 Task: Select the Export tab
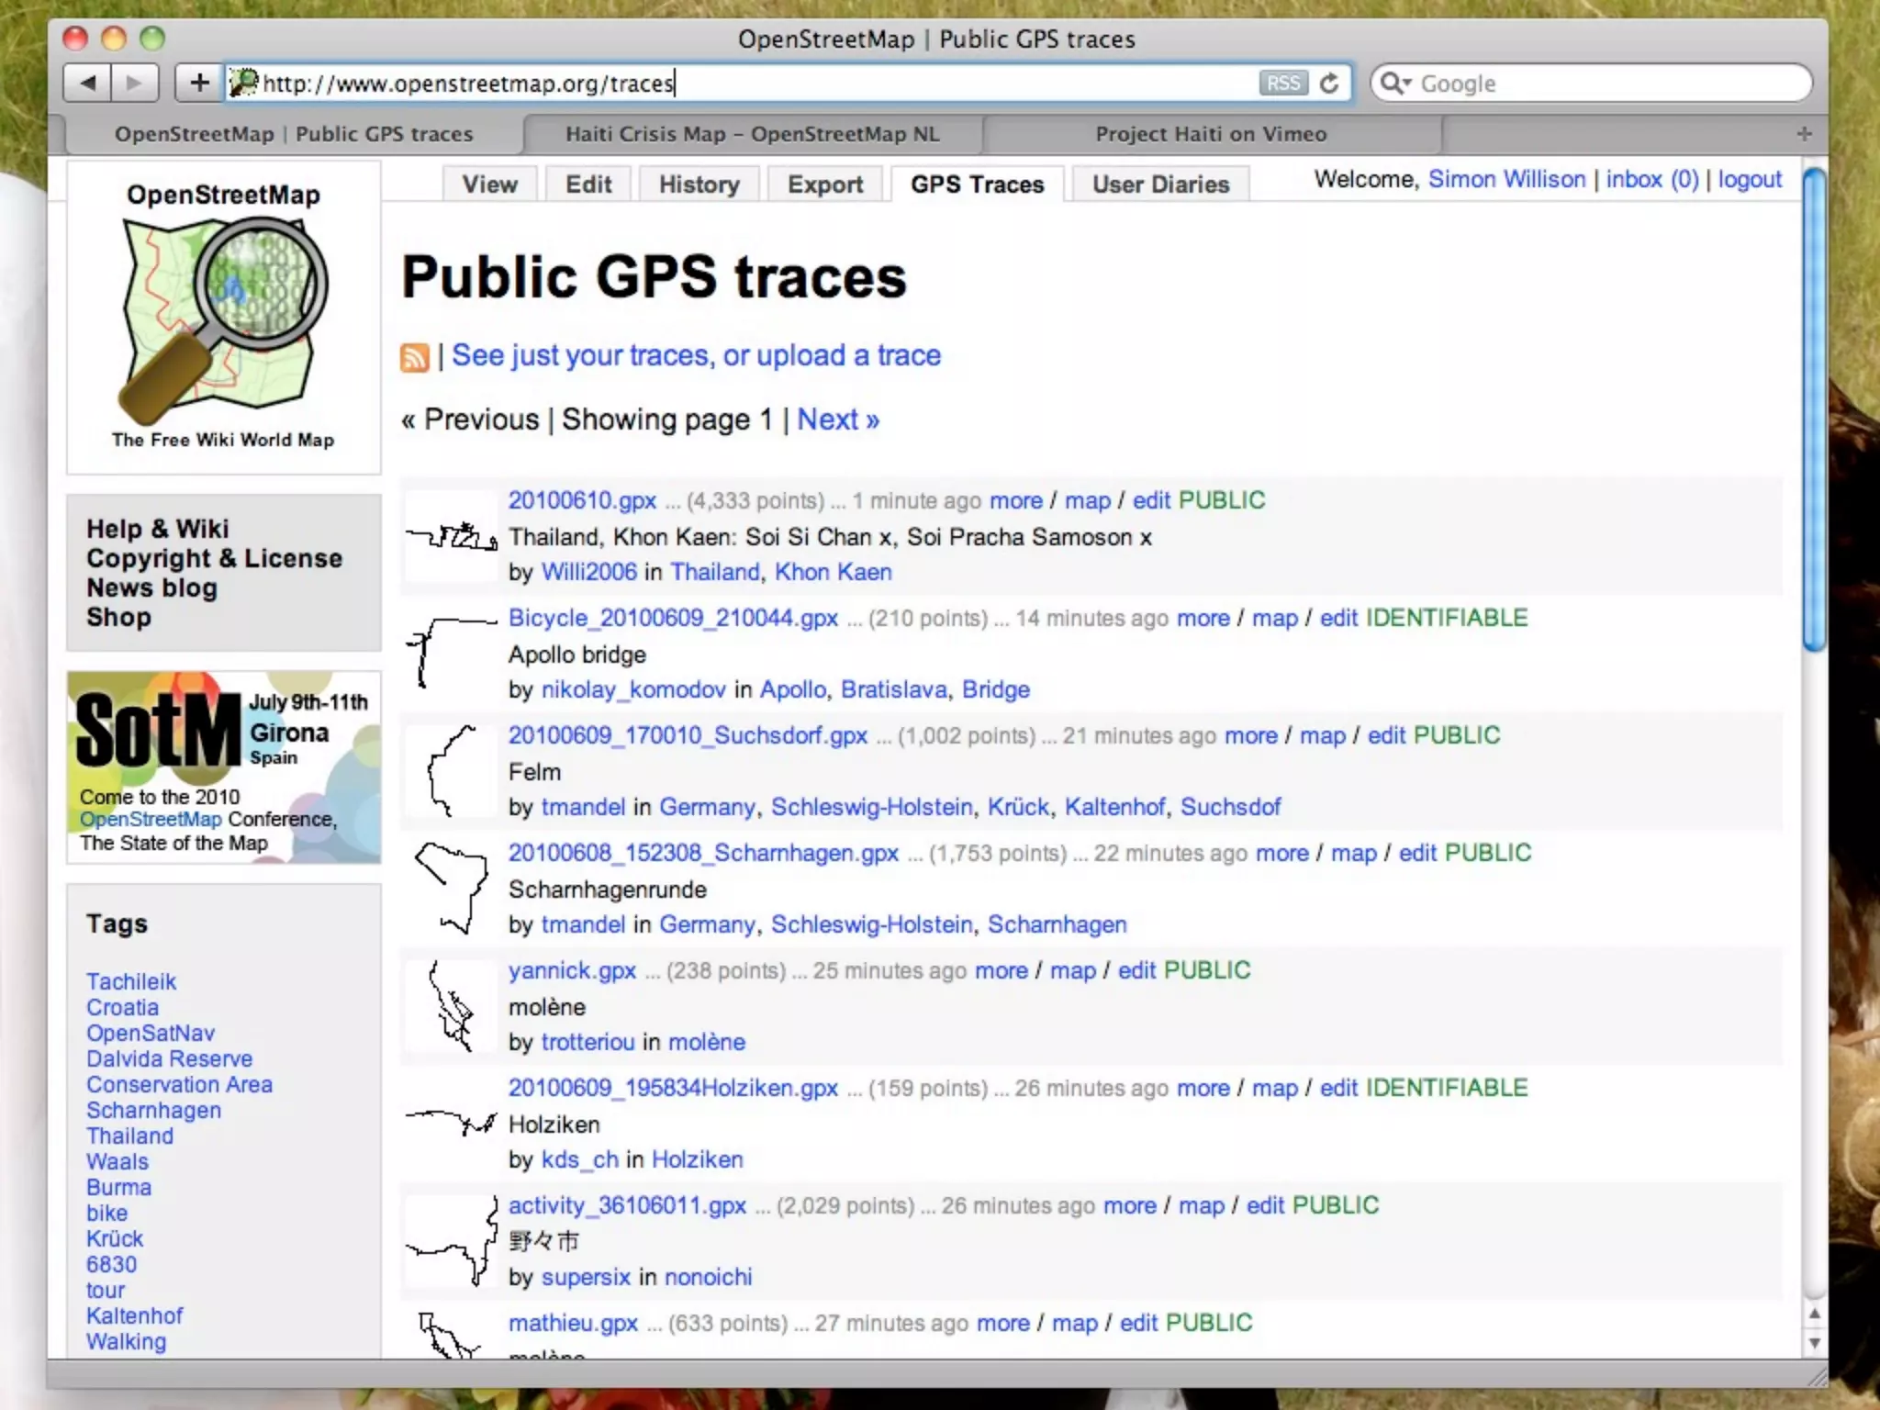point(824,185)
